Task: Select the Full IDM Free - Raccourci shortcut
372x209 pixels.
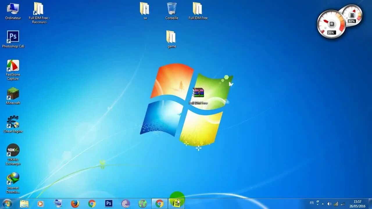Action: tap(39, 13)
